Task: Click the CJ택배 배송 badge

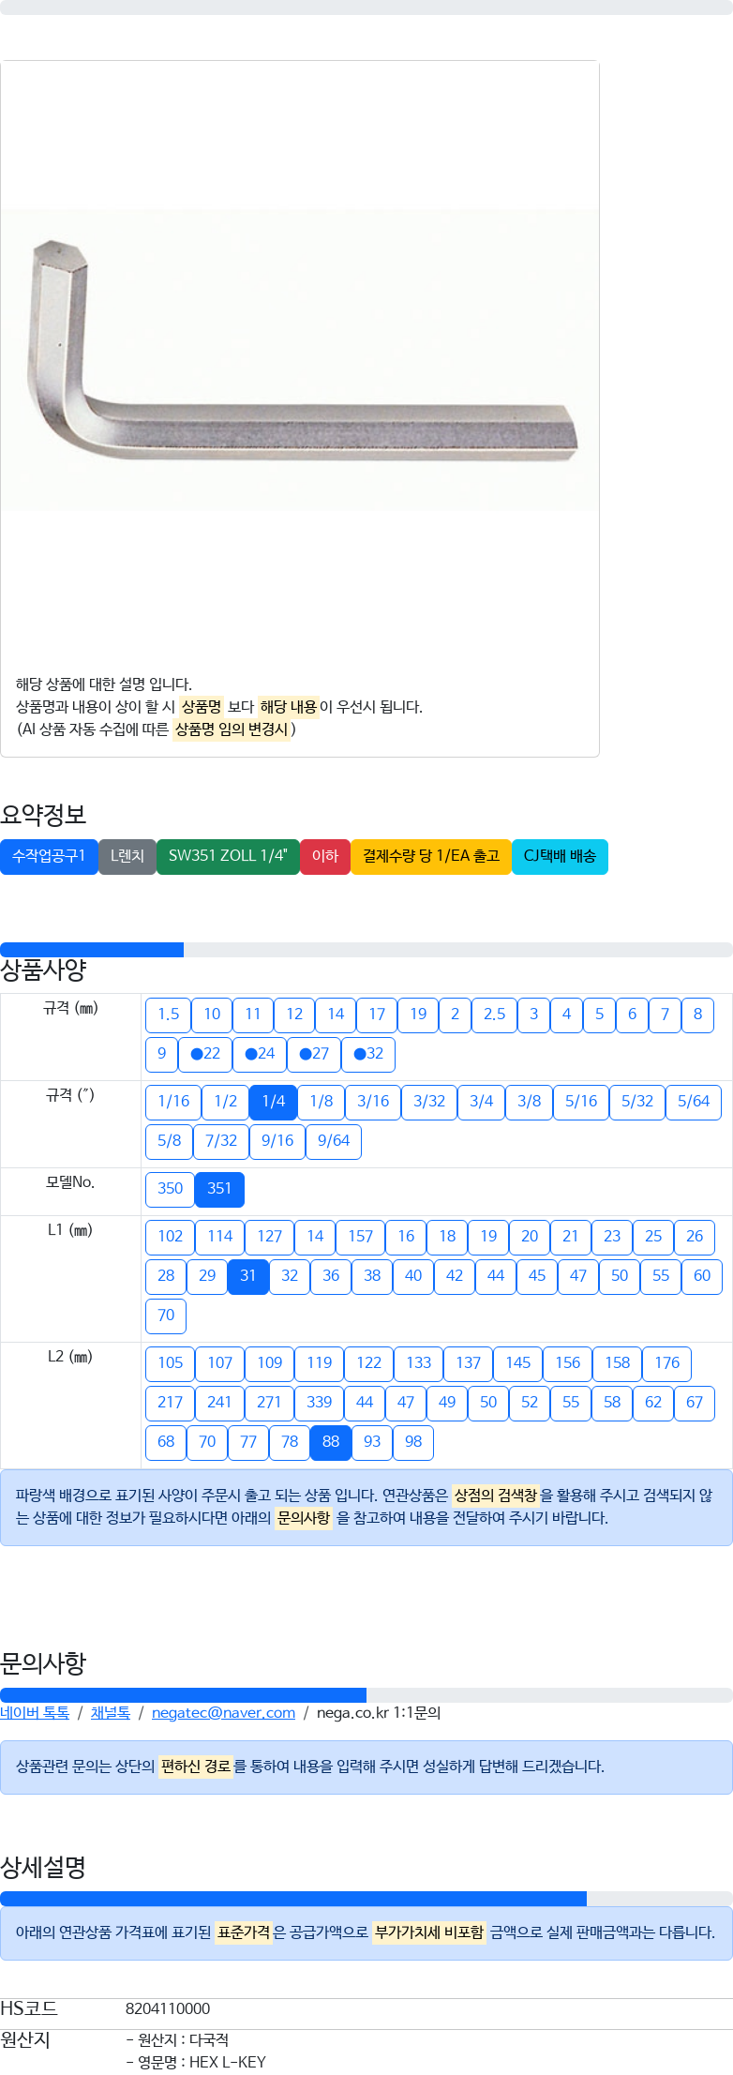Action: 560,856
